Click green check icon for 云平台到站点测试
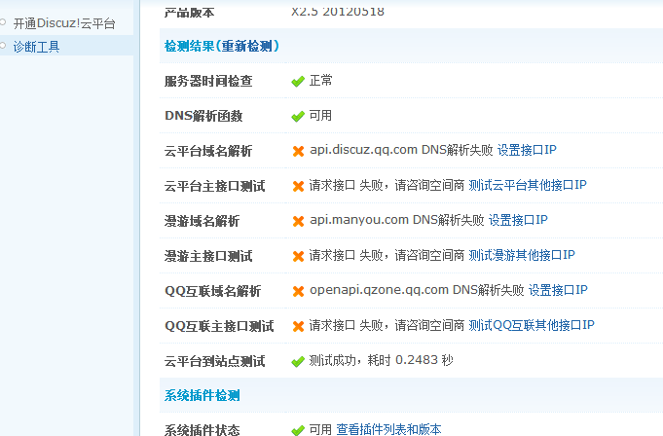663x436 pixels. pos(298,361)
